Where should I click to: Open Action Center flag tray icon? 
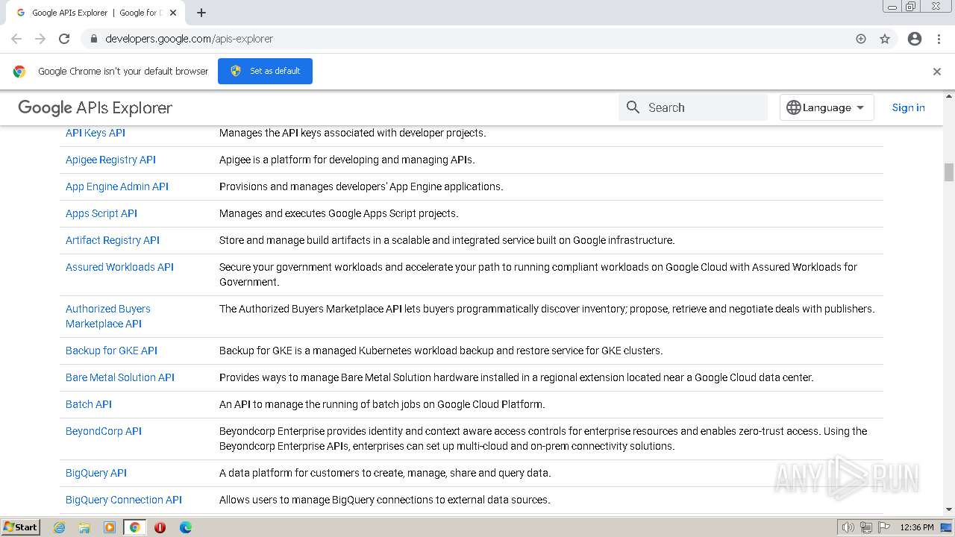[884, 527]
